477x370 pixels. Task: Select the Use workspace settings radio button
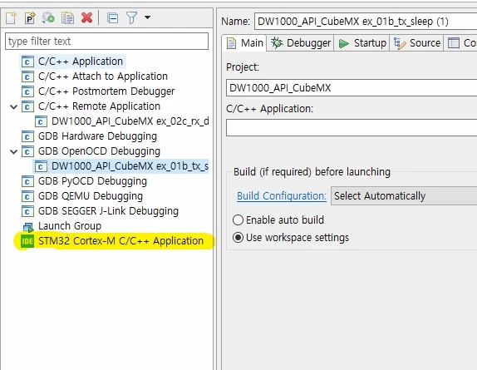[x=238, y=238]
